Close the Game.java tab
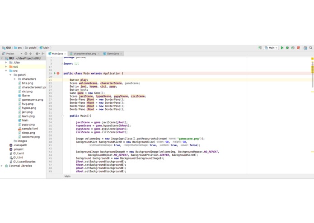This screenshot has width=314, height=223. pyautogui.click(x=121, y=54)
